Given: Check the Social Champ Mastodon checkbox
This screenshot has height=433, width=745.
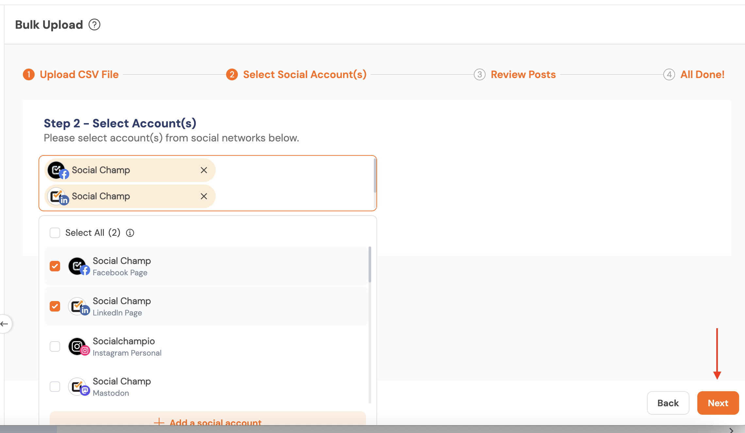Looking at the screenshot, I should click(x=55, y=387).
